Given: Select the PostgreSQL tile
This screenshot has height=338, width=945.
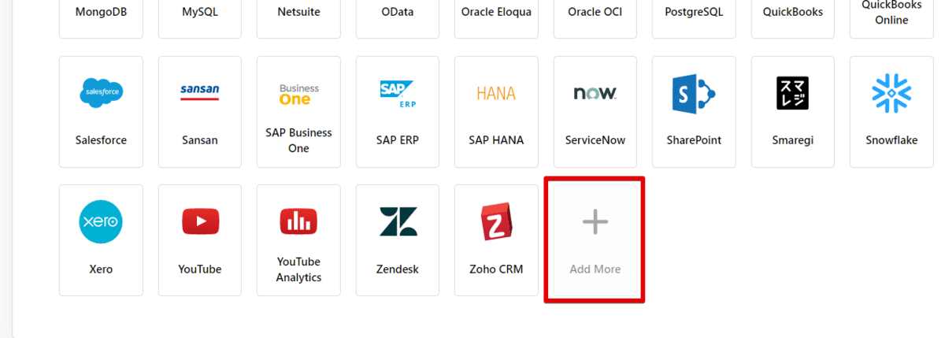Looking at the screenshot, I should click(694, 14).
